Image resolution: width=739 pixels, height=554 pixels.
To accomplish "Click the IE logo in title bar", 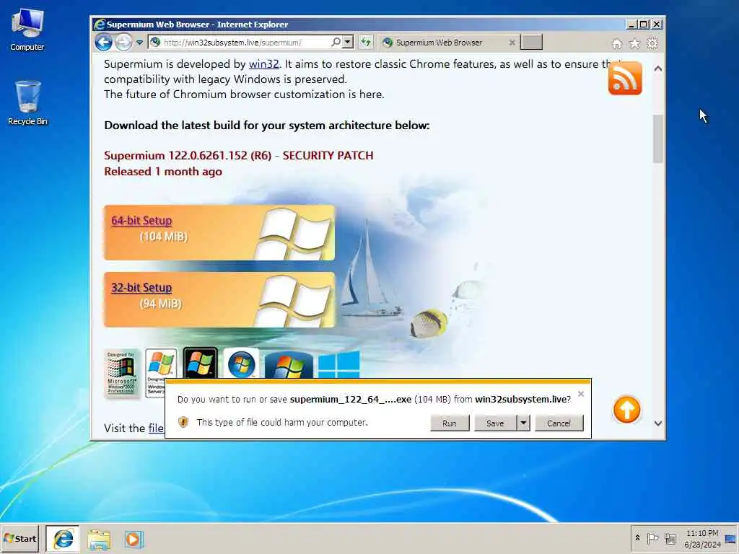I will [99, 25].
